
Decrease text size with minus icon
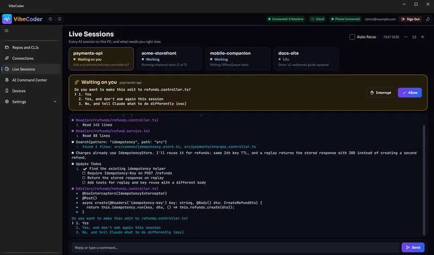point(406,37)
